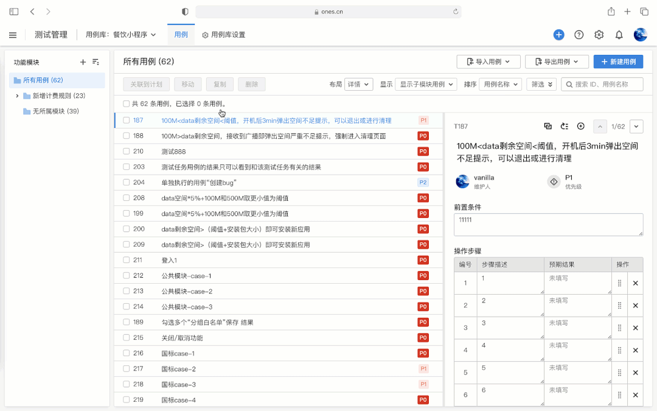Viewport: 657px width, 411px height.
Task: Expand the 筛选 filter panel
Action: tap(541, 84)
